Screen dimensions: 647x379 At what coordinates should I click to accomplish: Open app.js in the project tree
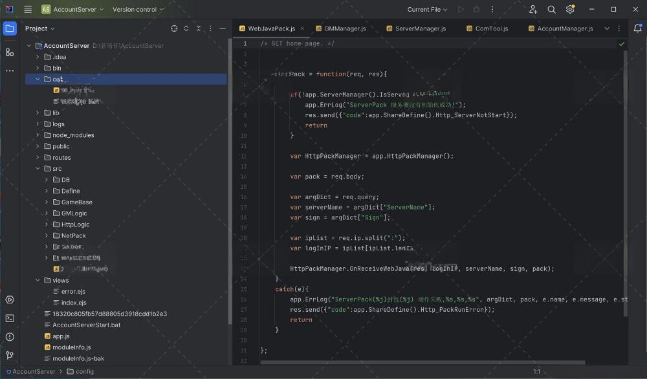pos(61,336)
